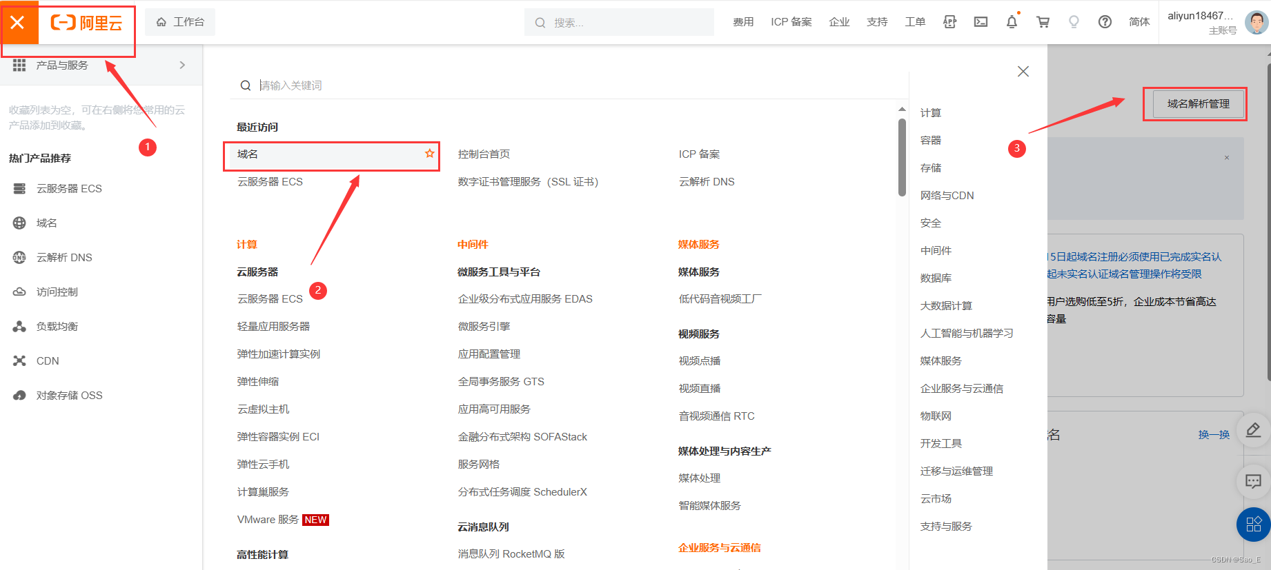Click the blue apps floating button
The height and width of the screenshot is (570, 1271).
(x=1254, y=525)
